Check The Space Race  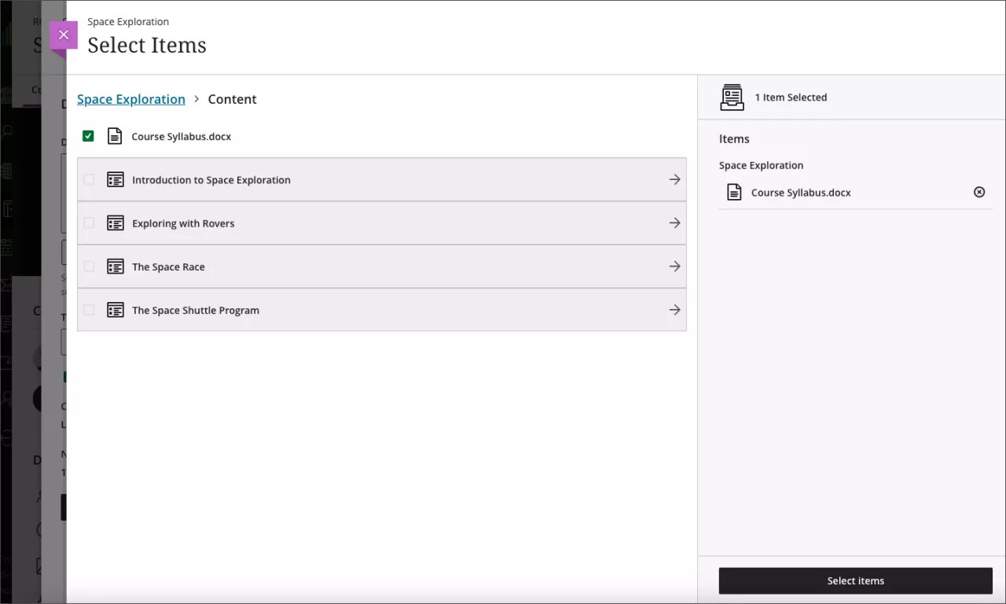point(89,266)
